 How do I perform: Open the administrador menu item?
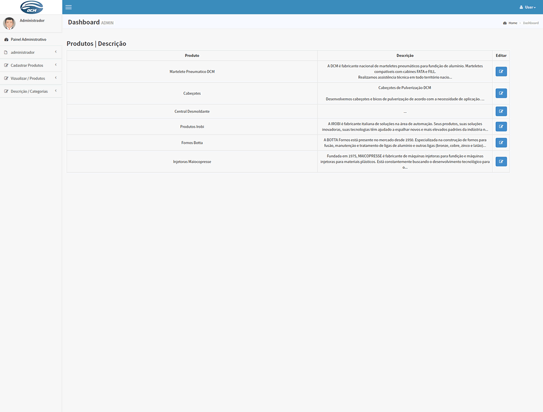tap(31, 52)
